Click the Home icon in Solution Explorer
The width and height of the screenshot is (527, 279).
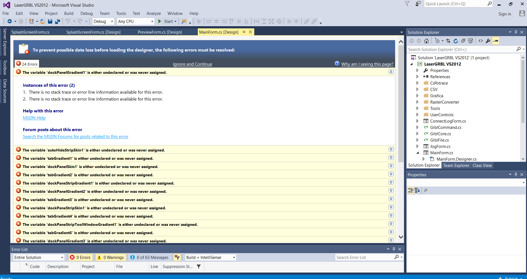pos(426,41)
